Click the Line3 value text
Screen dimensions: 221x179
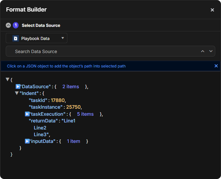coord(41,135)
